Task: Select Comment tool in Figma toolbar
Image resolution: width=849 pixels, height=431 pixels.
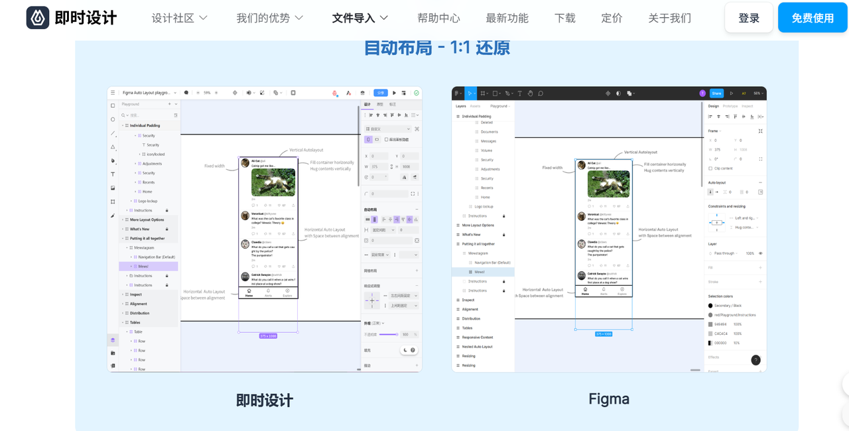Action: pyautogui.click(x=541, y=93)
